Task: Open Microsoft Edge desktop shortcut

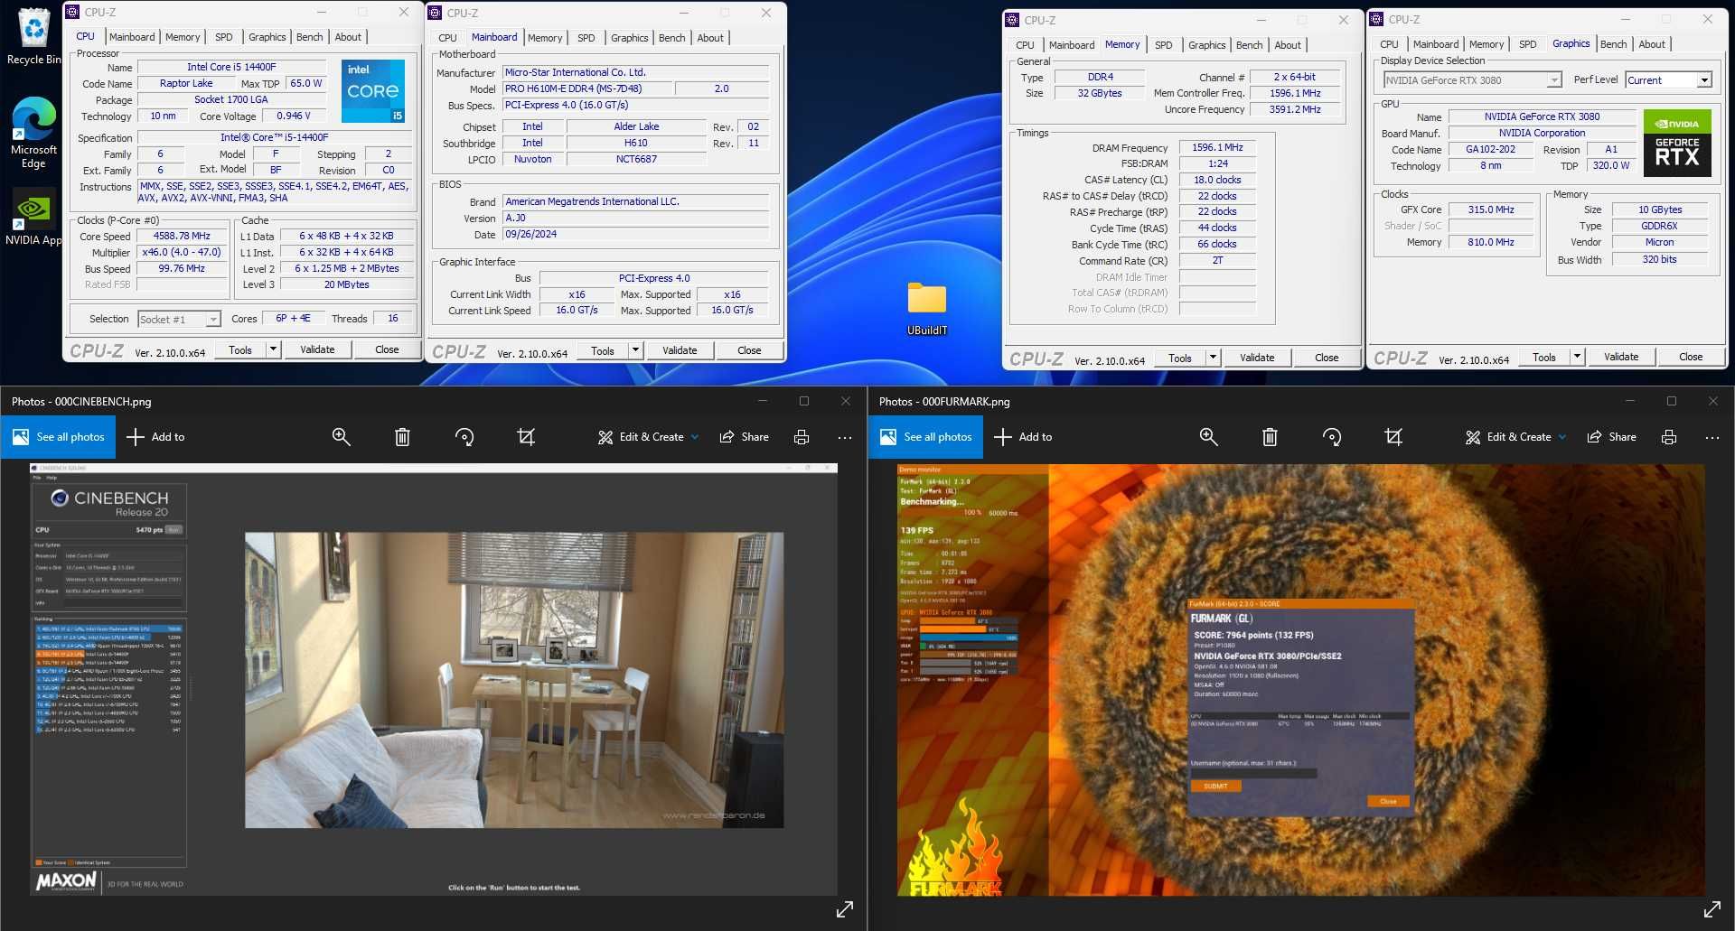Action: click(33, 133)
